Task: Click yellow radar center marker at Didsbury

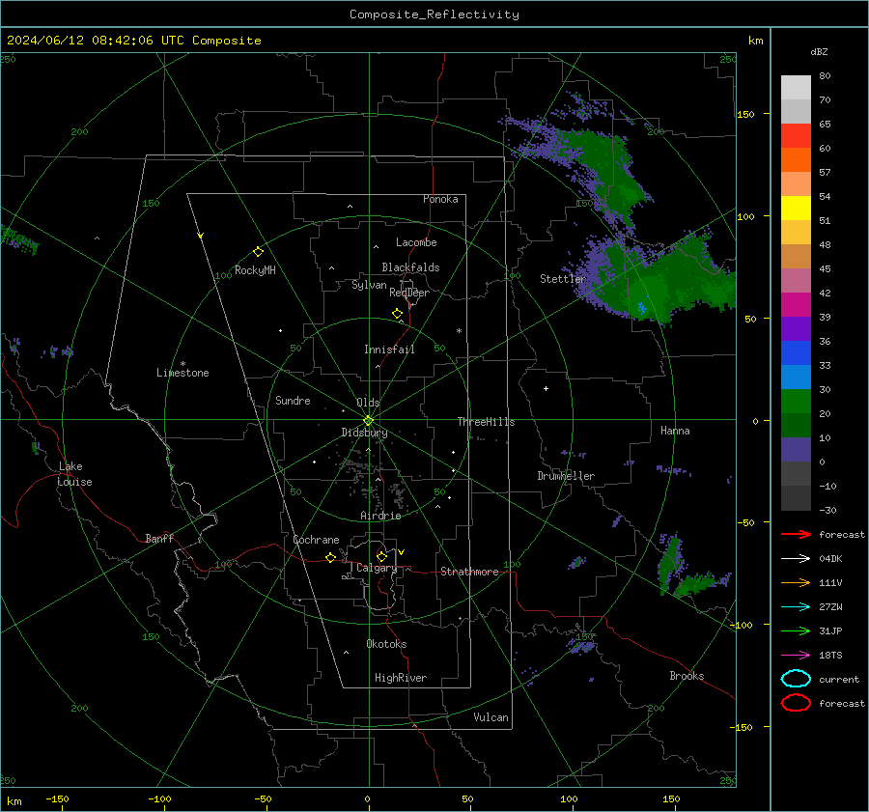Action: 368,421
